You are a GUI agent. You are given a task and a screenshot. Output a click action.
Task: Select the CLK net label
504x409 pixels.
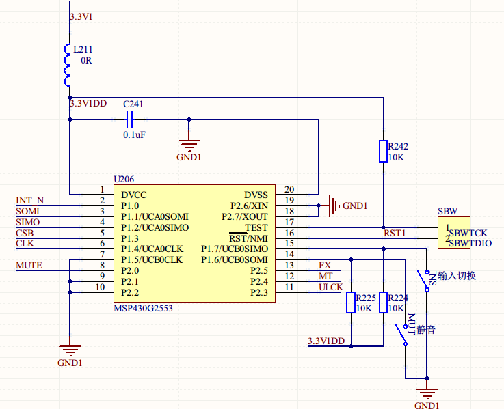[25, 243]
